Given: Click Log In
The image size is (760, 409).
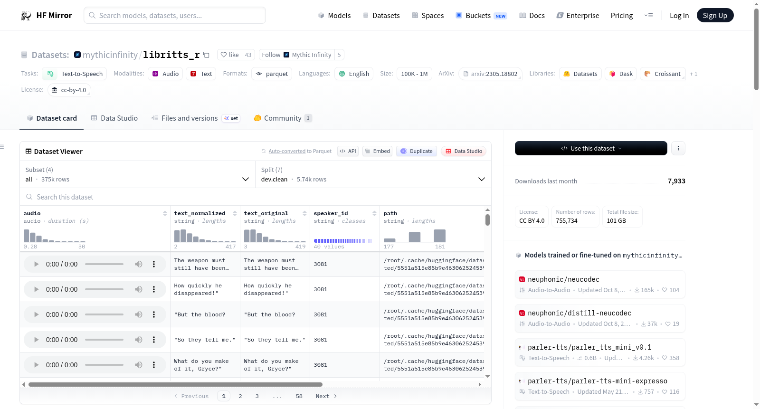Looking at the screenshot, I should coord(679,15).
